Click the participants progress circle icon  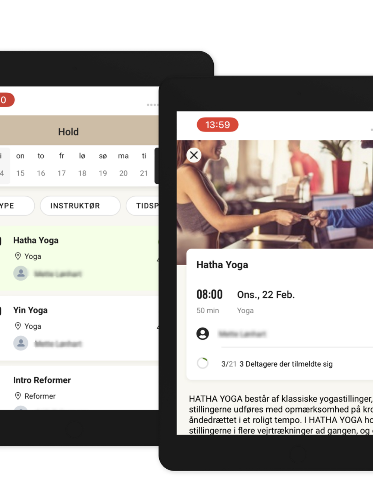tap(203, 363)
